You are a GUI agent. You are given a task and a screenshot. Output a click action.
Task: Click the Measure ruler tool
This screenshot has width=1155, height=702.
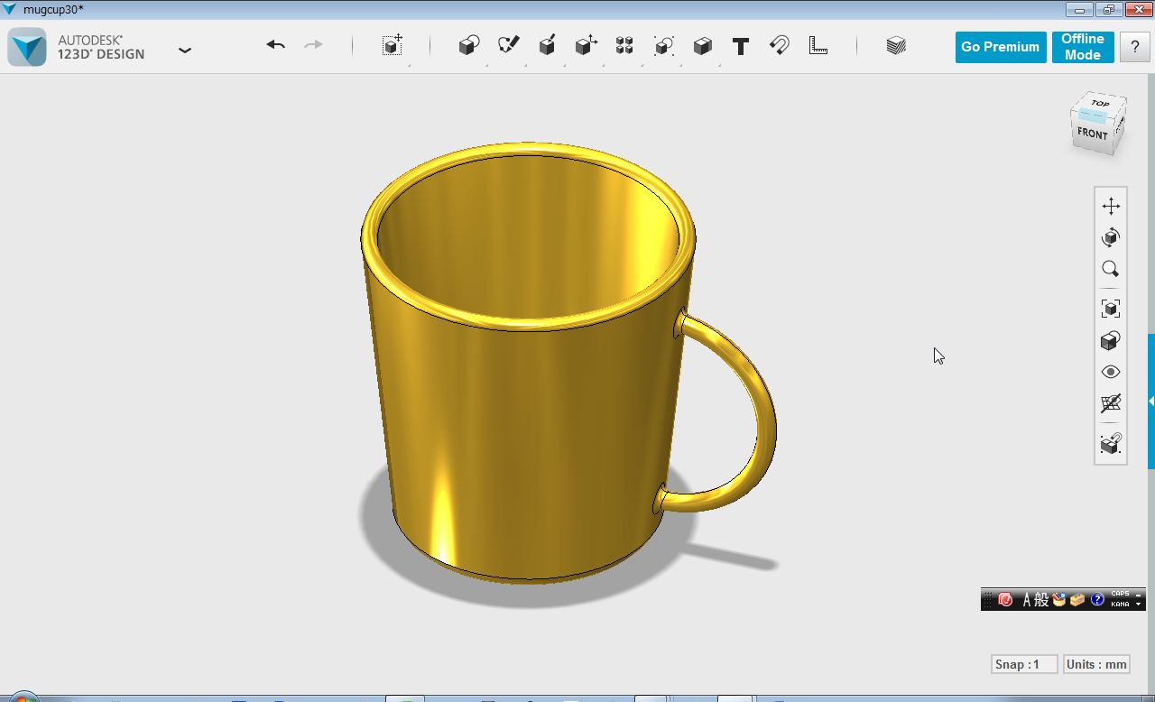click(818, 45)
